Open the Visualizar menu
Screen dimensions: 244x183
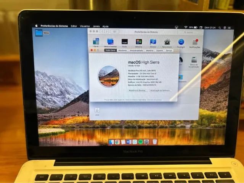coord(85,26)
